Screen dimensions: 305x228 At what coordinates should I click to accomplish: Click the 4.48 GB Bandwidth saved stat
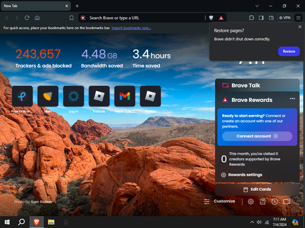[102, 58]
